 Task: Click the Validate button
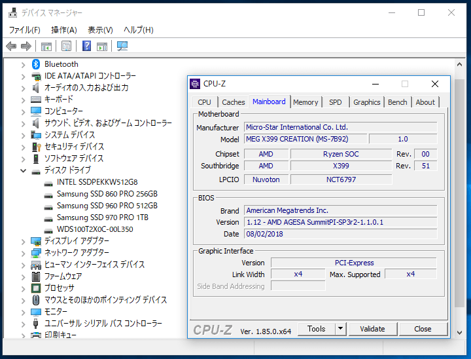click(x=372, y=329)
